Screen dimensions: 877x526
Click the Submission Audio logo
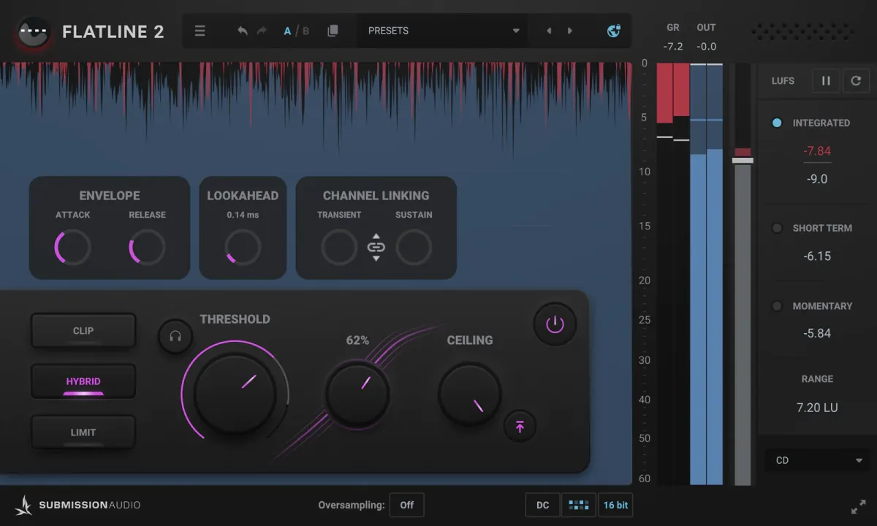pos(78,505)
